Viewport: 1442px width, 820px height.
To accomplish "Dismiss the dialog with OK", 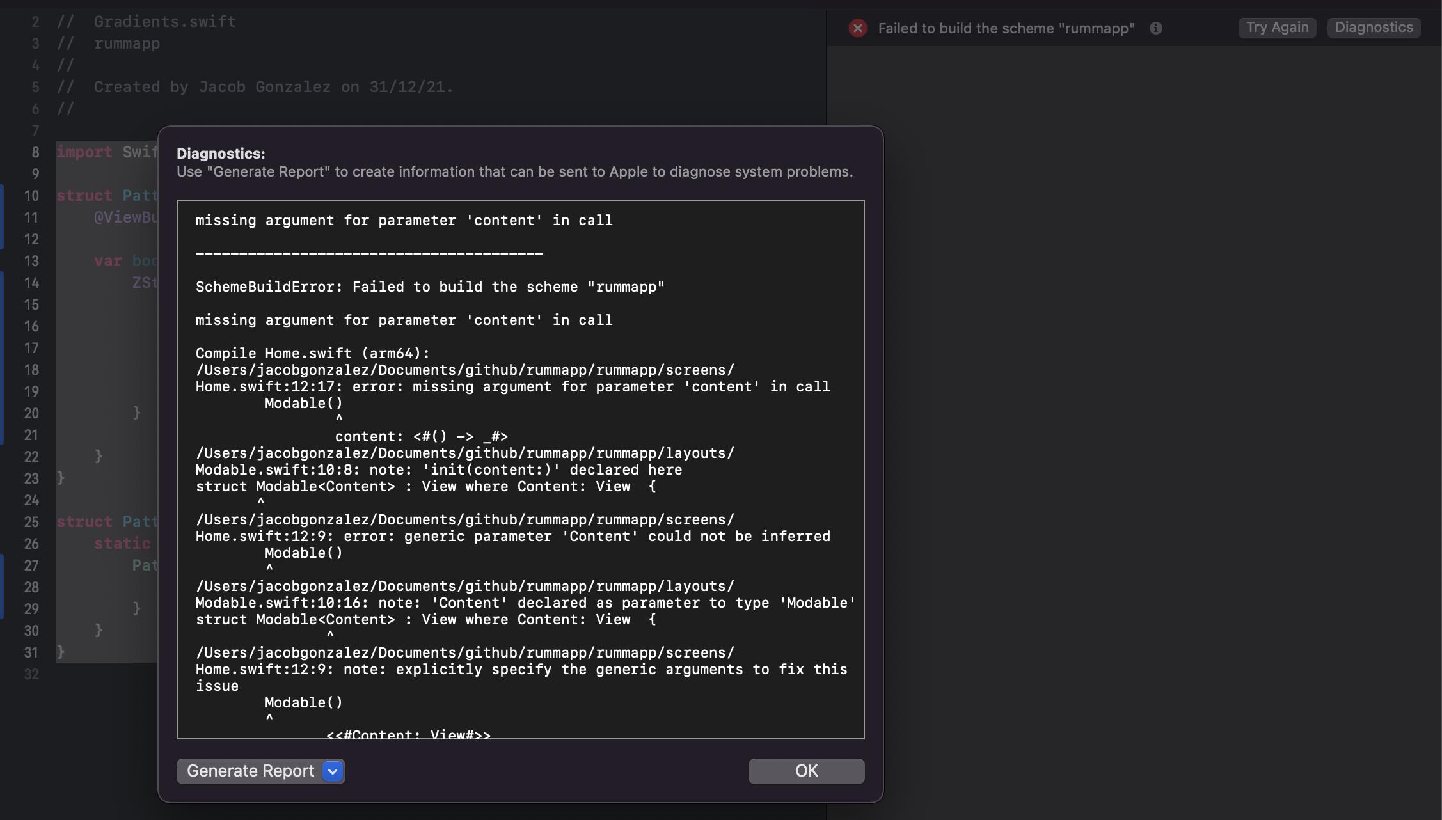I will 806,771.
